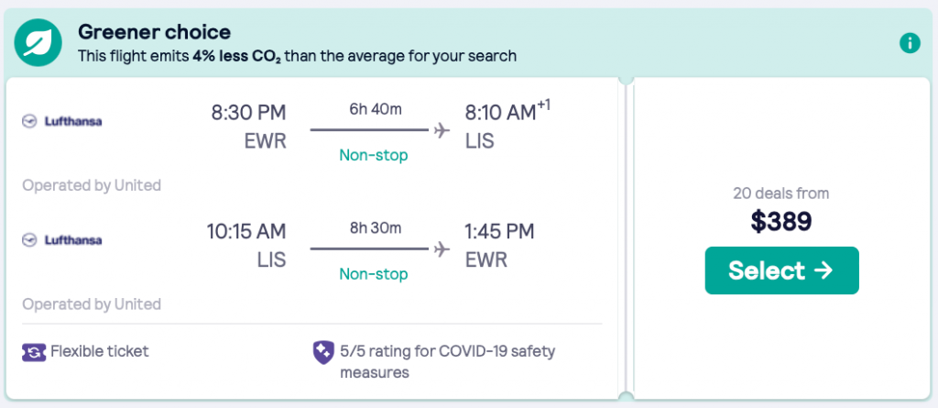Viewport: 938px width, 408px height.
Task: Click the purple Flexible ticket icon
Action: tap(34, 351)
